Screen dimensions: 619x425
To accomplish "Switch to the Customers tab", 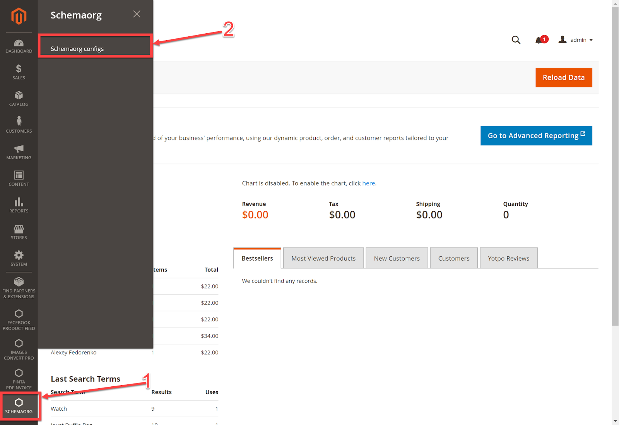I will [x=454, y=258].
